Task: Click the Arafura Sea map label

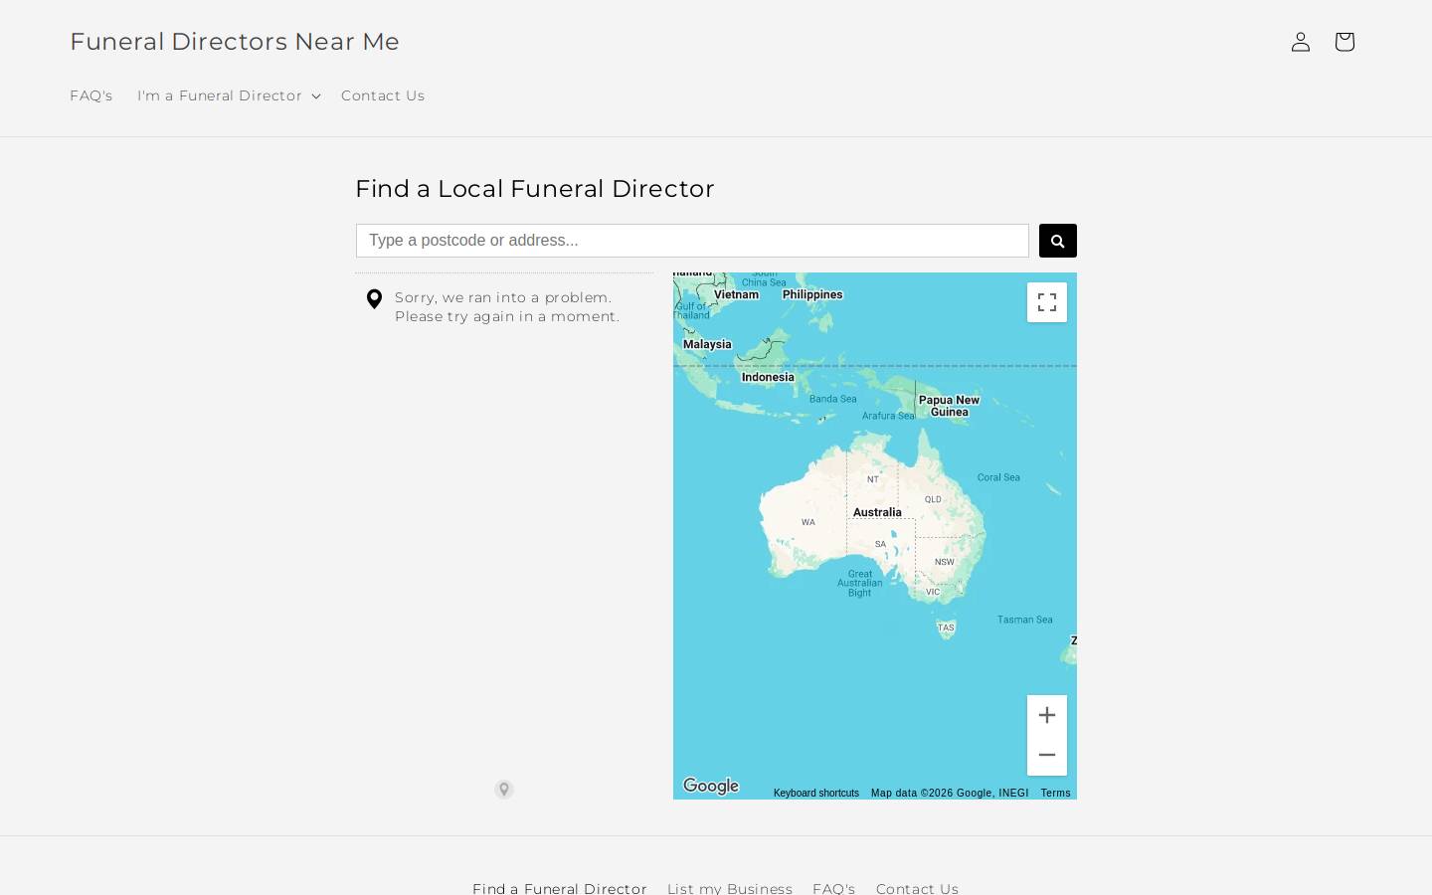Action: pos(888,416)
